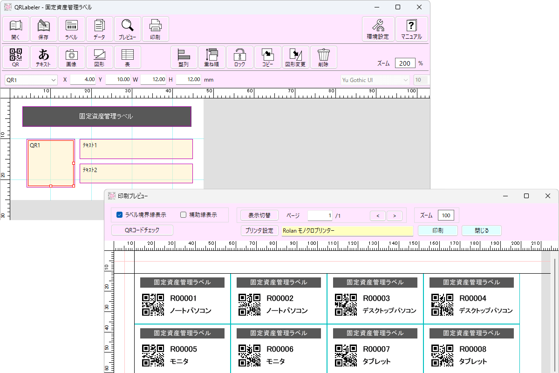Image resolution: width=559 pixels, height=373 pixels.
Task: Click the W width field
Action: [x=153, y=80]
